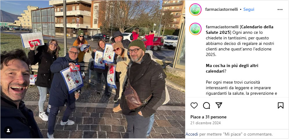
Task: Click the 'Ma cos'ha in più' bold text
Action: coord(232,68)
